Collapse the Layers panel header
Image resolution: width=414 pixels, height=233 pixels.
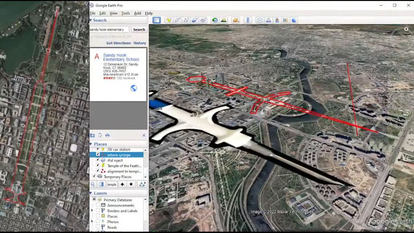click(91, 193)
